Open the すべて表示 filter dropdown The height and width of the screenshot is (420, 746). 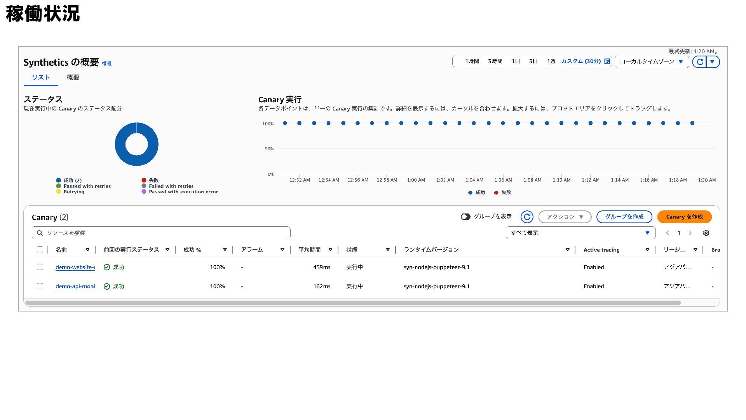coord(580,233)
